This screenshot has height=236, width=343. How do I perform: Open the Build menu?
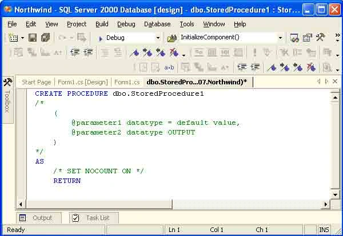102,24
